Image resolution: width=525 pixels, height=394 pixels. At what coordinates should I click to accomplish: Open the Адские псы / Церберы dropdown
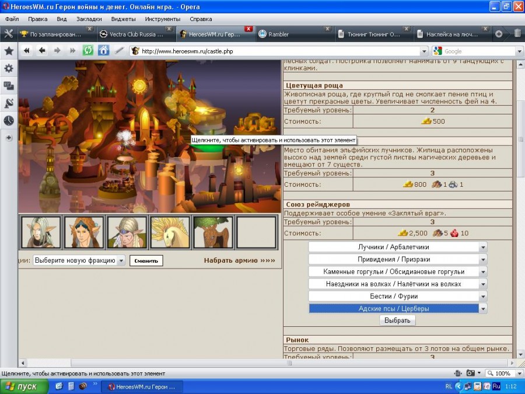click(x=397, y=309)
